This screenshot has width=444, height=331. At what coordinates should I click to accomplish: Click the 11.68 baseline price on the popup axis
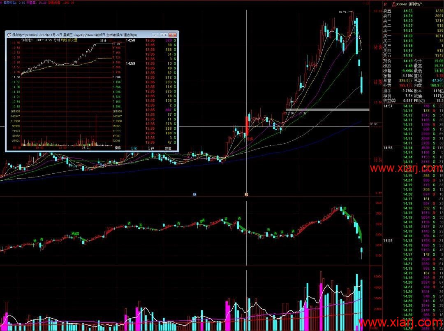tap(16, 77)
